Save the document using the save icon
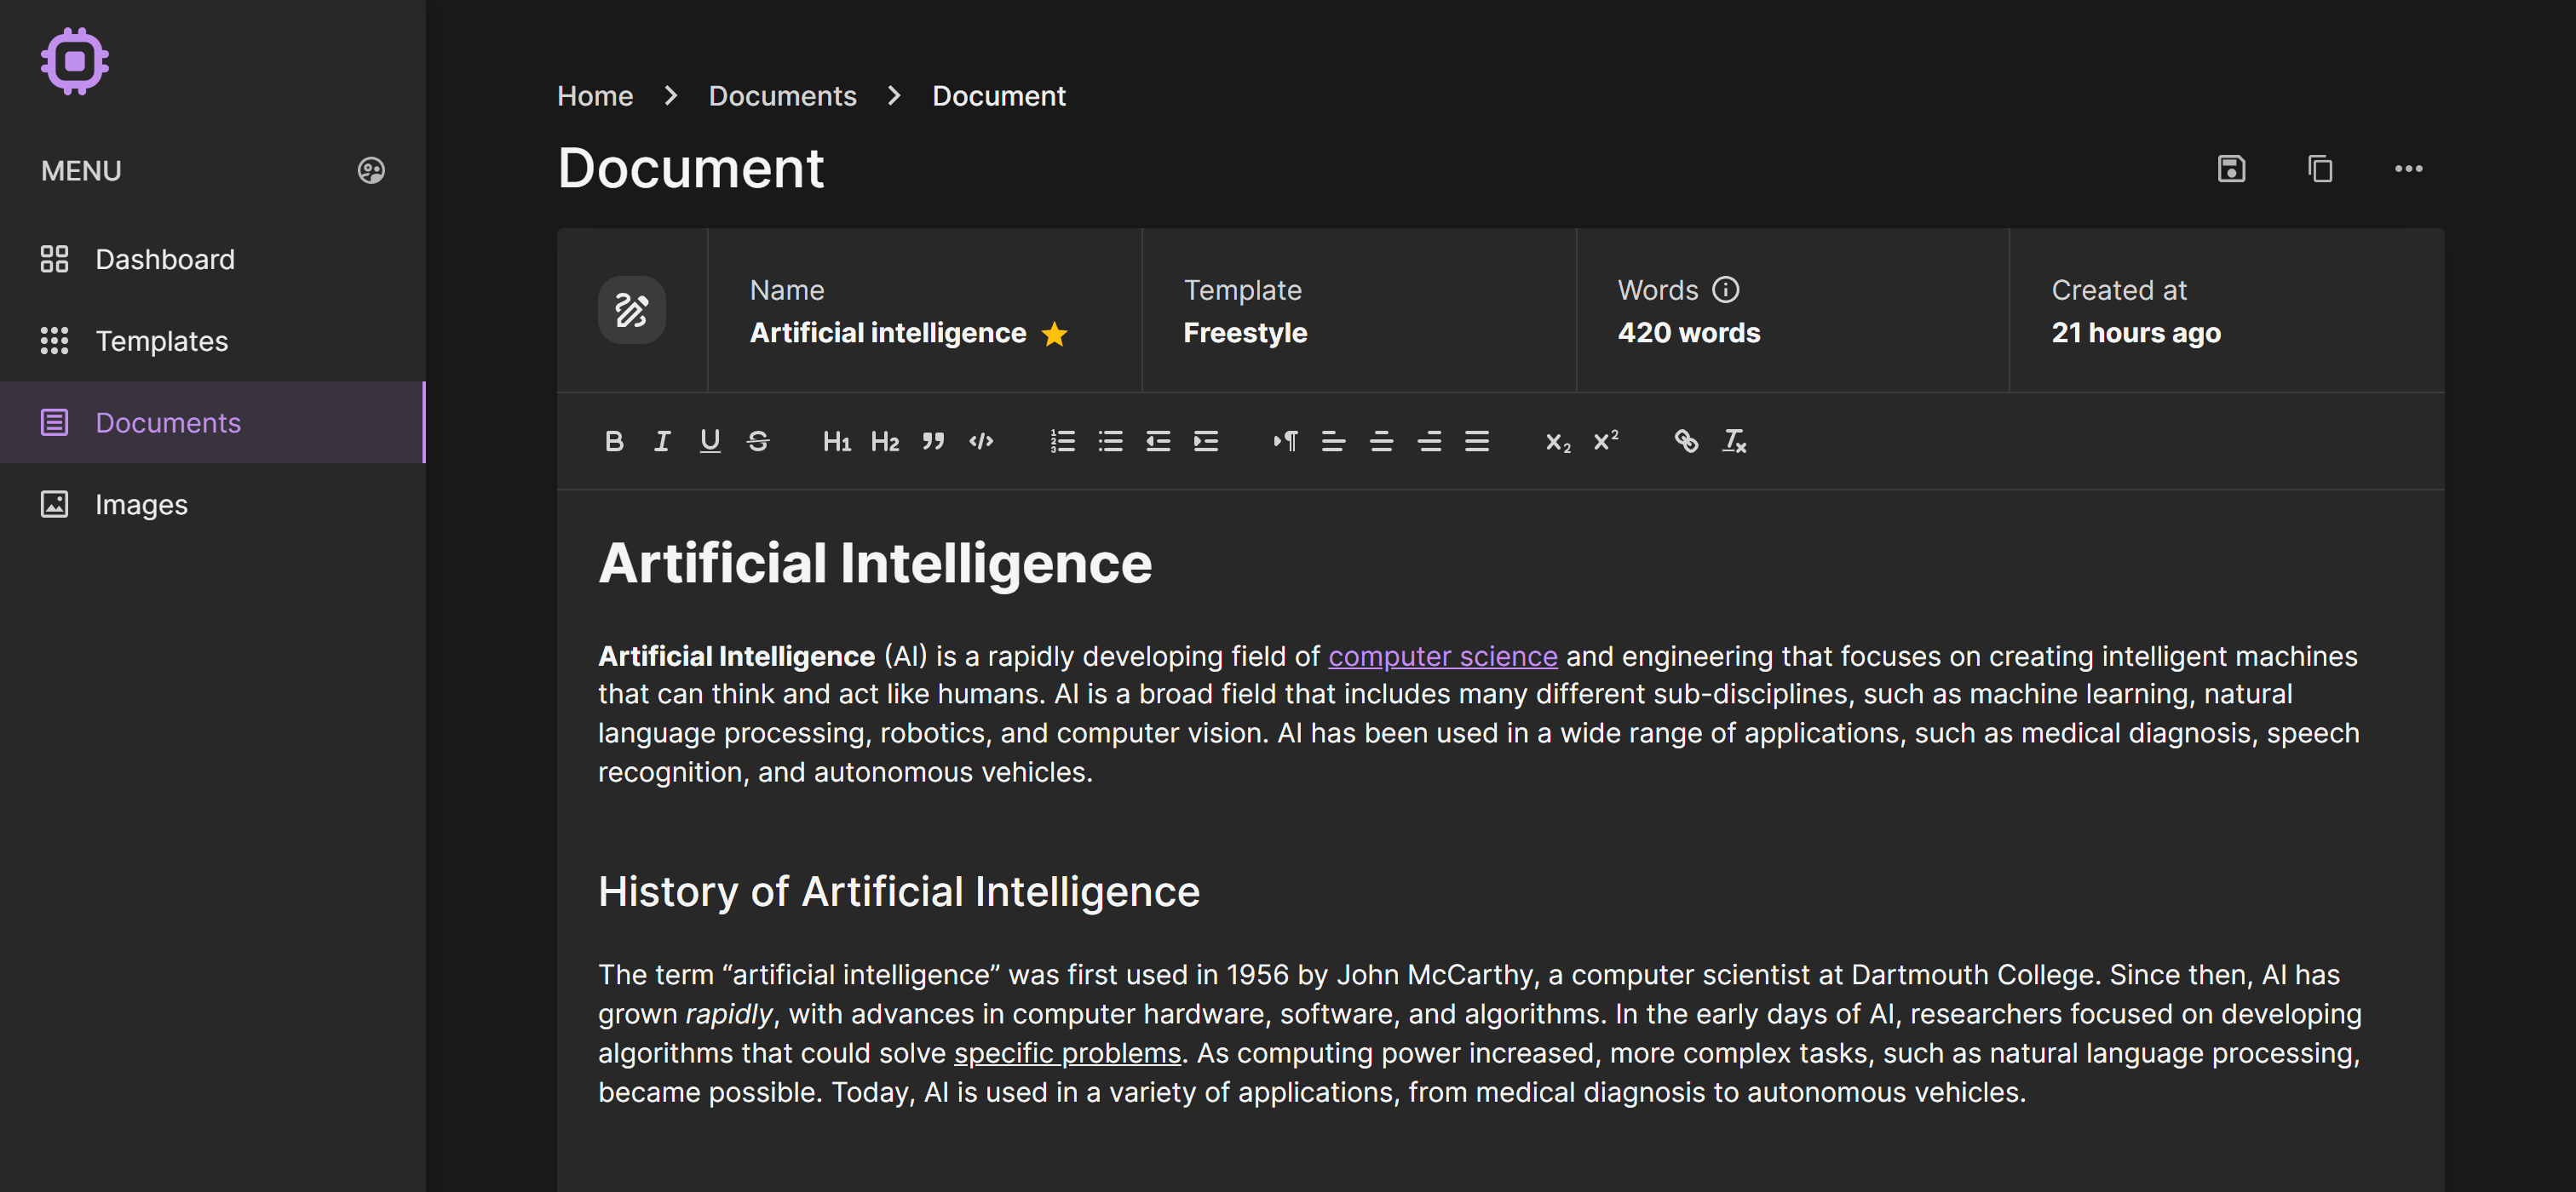Screen dimensions: 2576x1192 point(2230,168)
